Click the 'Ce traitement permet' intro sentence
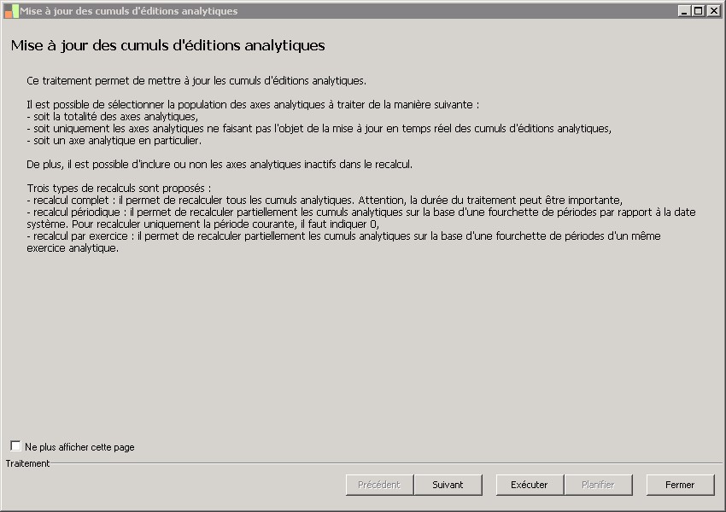726x512 pixels. 196,81
